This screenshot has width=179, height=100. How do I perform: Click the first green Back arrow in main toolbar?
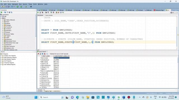coord(17,7)
